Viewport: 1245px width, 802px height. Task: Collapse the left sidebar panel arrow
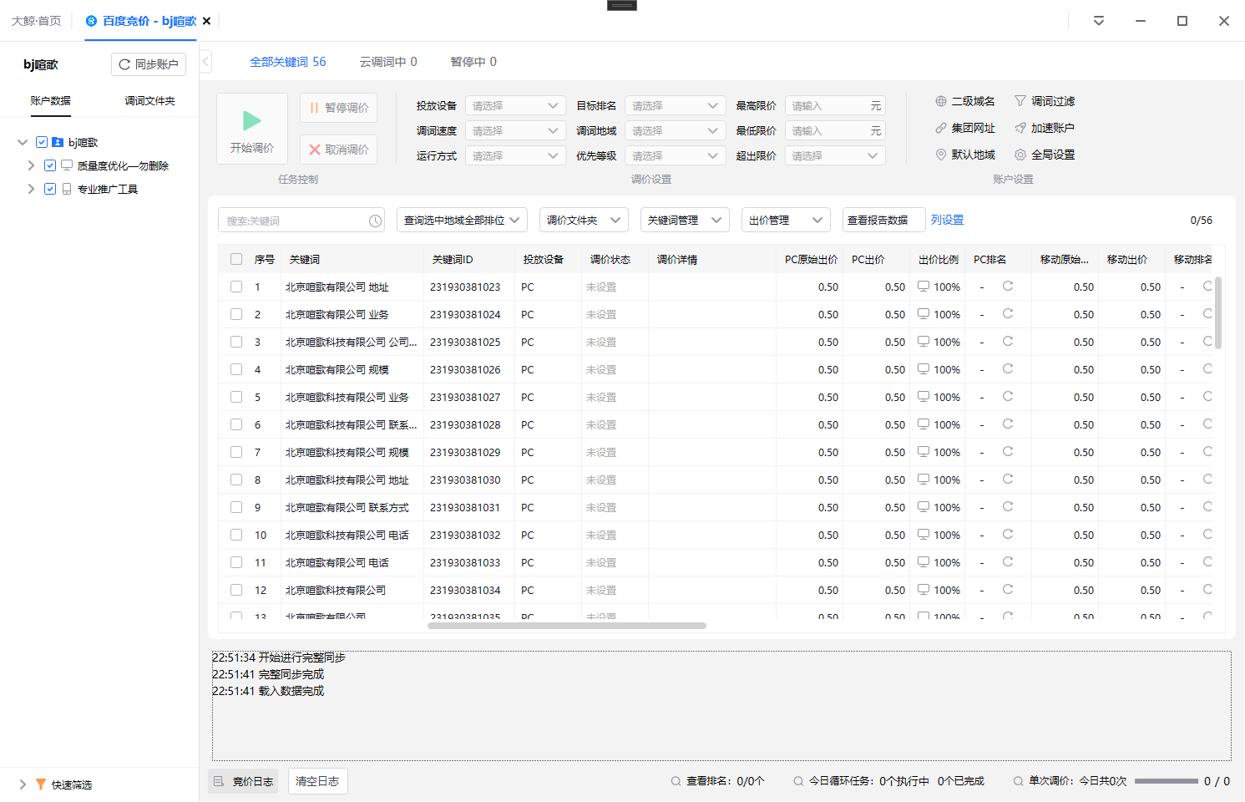[x=205, y=61]
